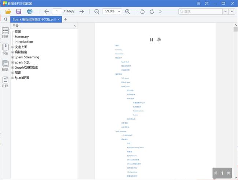Expand the Spark SQL tree node
Image resolution: width=238 pixels, height=180 pixels.
(12, 62)
